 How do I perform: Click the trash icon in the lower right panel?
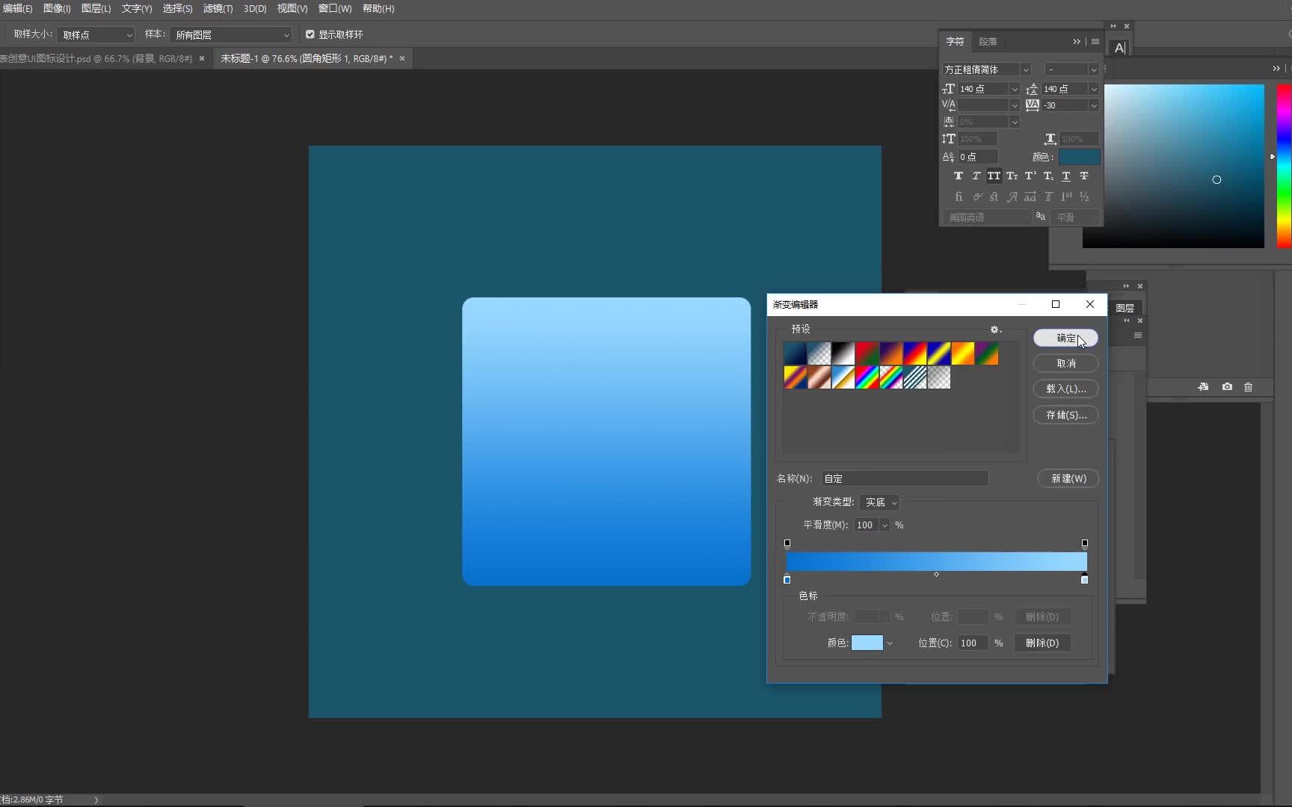[x=1248, y=387]
